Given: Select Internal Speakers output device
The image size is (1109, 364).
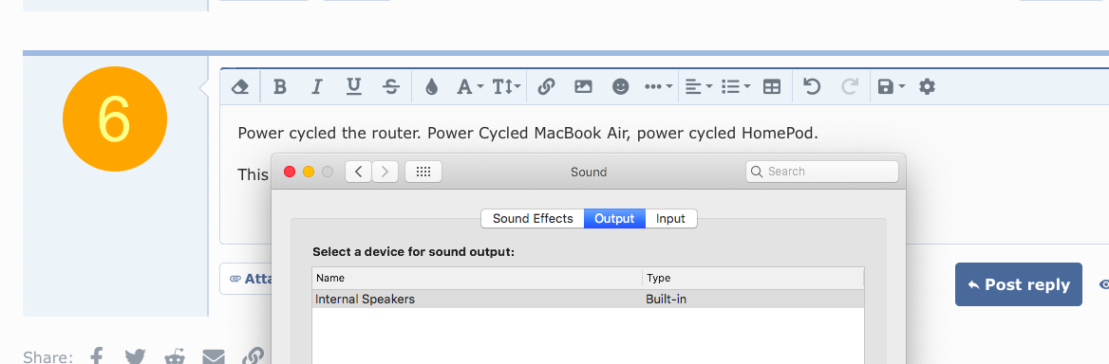Looking at the screenshot, I should click(x=588, y=300).
